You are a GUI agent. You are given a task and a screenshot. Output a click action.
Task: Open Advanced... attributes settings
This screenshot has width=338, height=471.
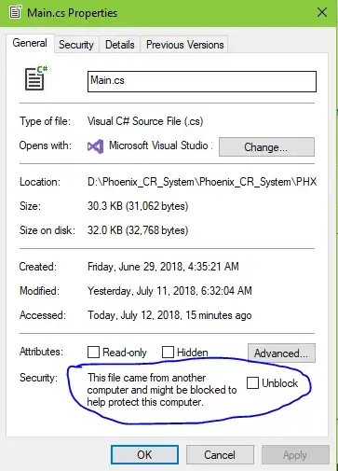coord(281,353)
